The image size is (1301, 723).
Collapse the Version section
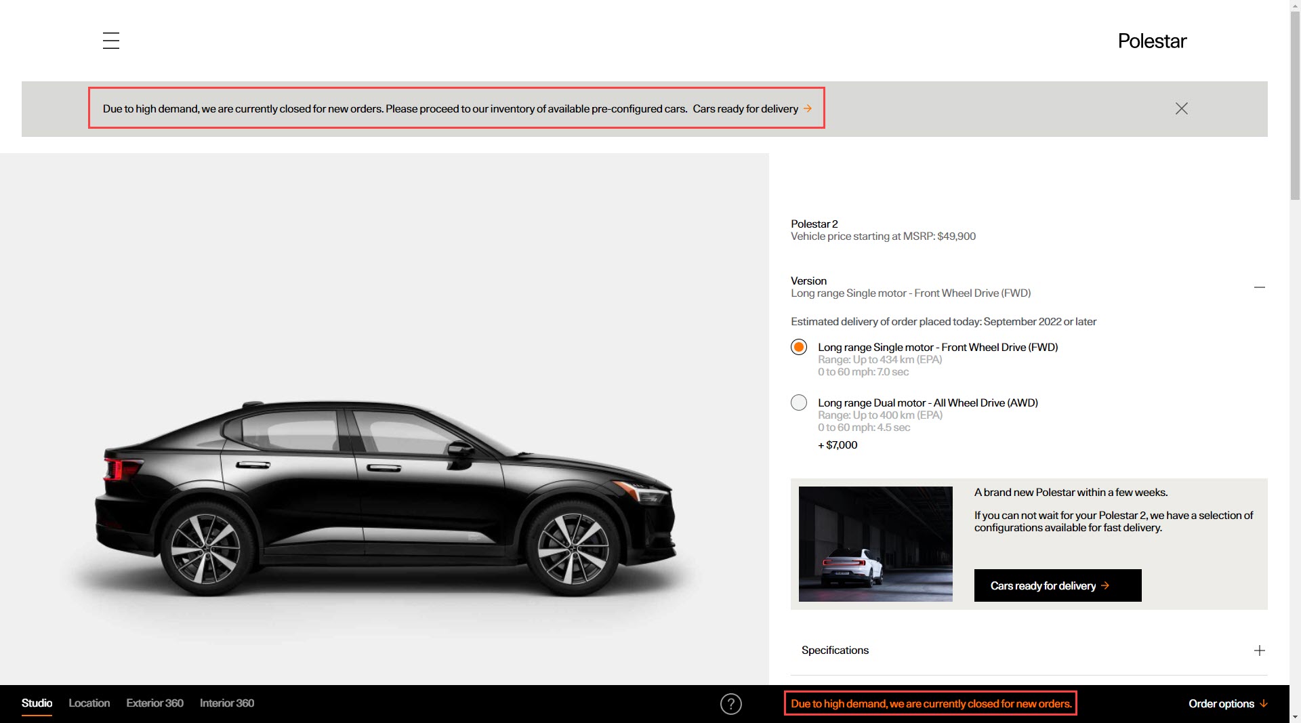[x=1259, y=287]
